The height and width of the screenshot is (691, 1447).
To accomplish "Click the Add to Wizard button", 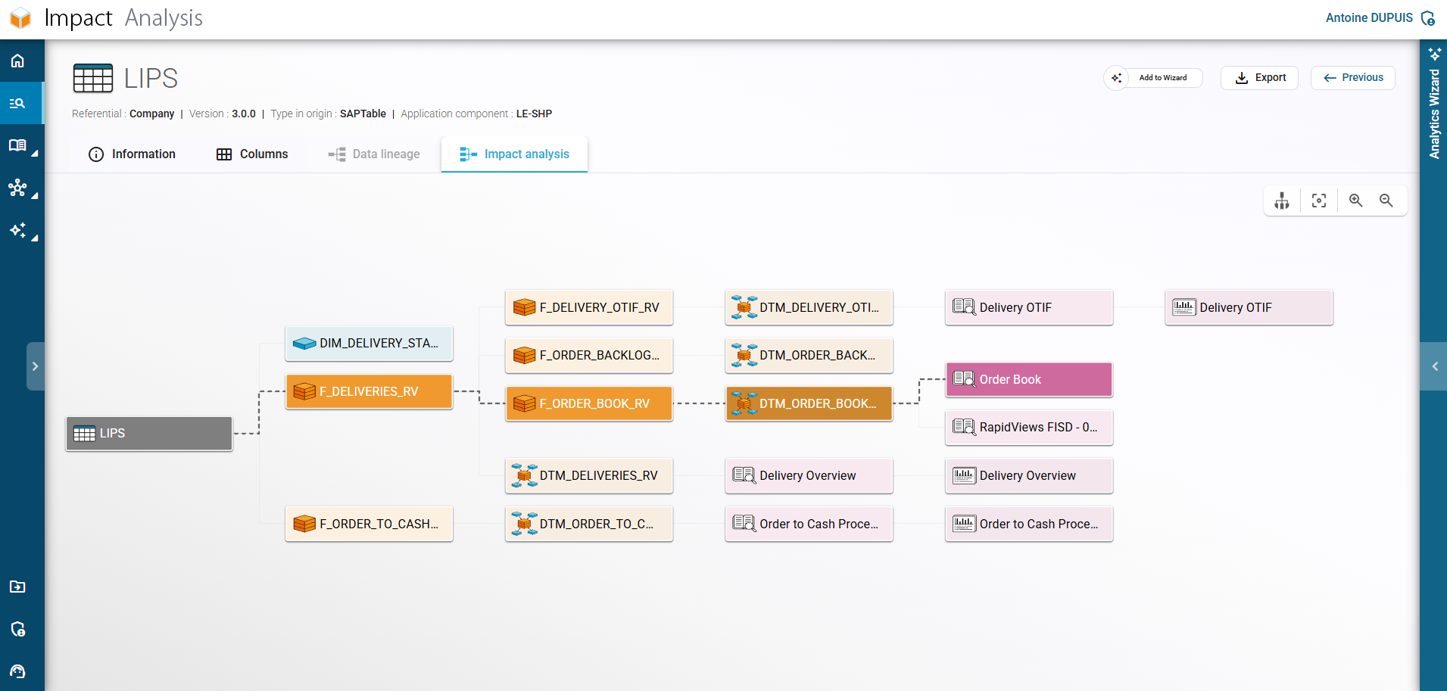I will pyautogui.click(x=1153, y=78).
